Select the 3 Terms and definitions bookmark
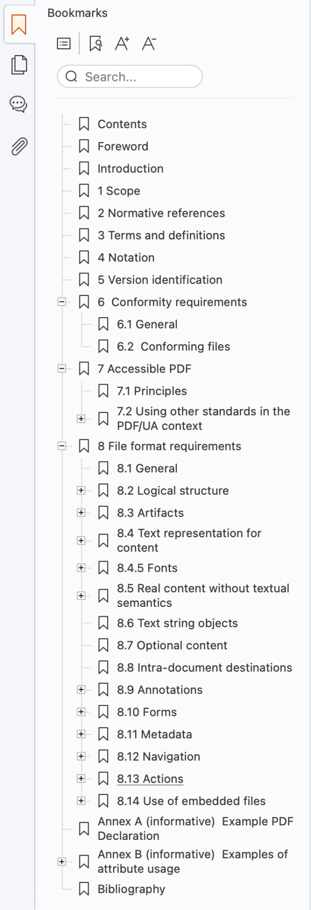This screenshot has height=910, width=311. coord(161,235)
